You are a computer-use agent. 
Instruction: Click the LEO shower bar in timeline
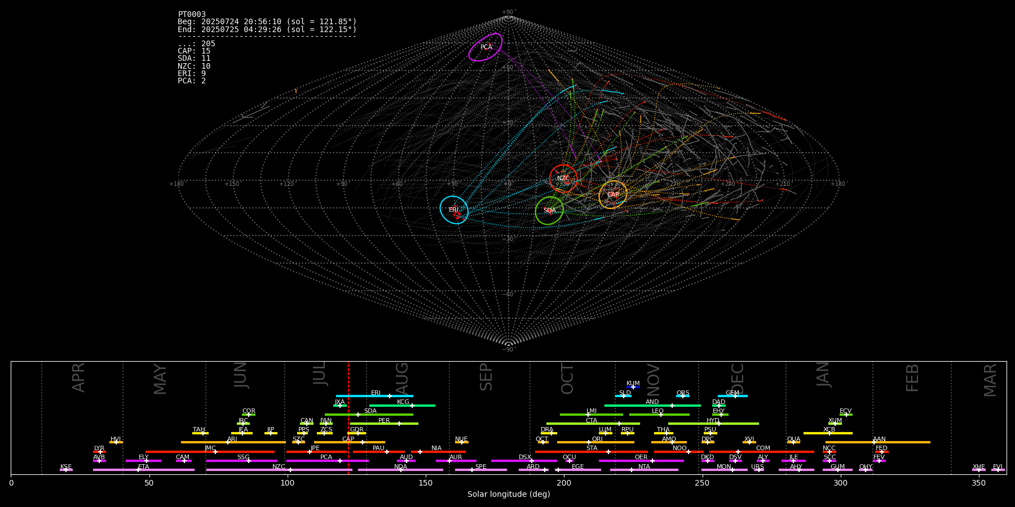coord(659,415)
